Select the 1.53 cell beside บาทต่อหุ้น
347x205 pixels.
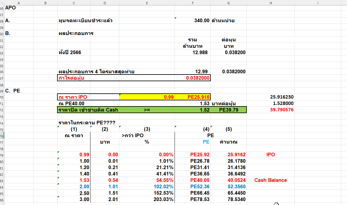[x=193, y=103]
